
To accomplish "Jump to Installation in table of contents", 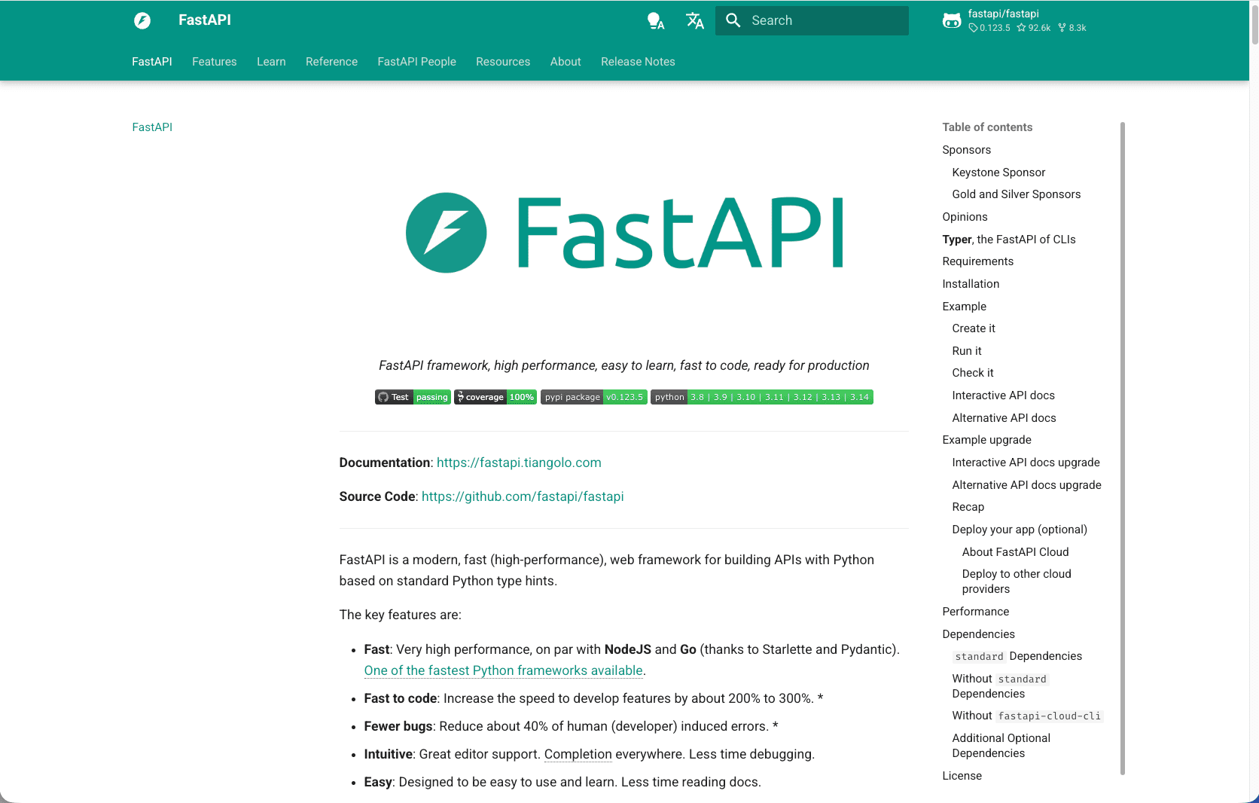I will (x=971, y=284).
